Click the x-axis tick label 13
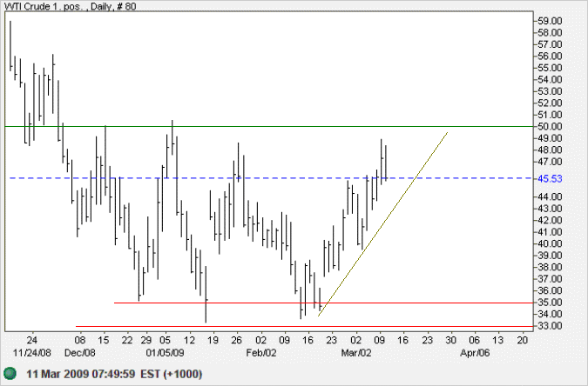The height and width of the screenshot is (386, 588). (x=498, y=340)
